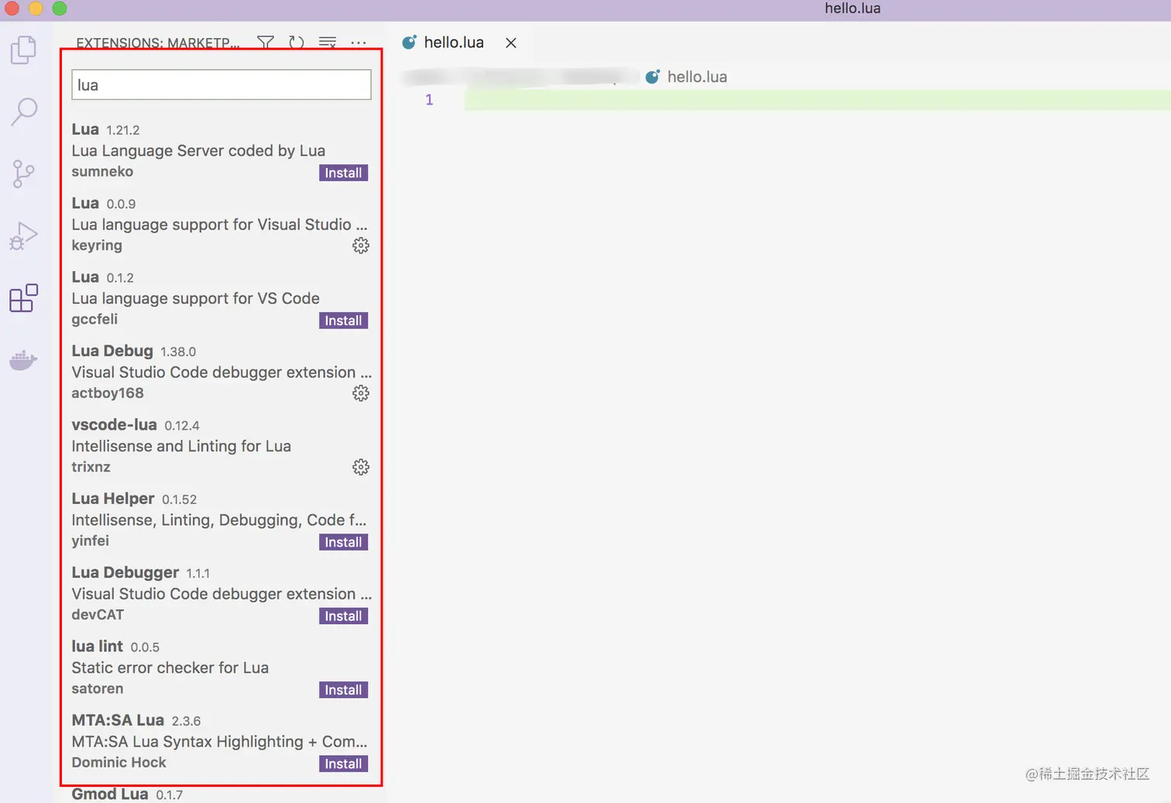
Task: Install the Lua extension by gccfeli
Action: (343, 321)
